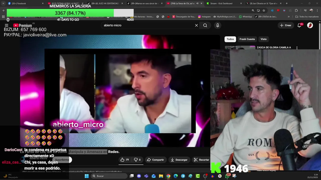Open File Explorer from the taskbar
Image resolution: width=321 pixels, height=180 pixels.
pyautogui.click(x=161, y=176)
